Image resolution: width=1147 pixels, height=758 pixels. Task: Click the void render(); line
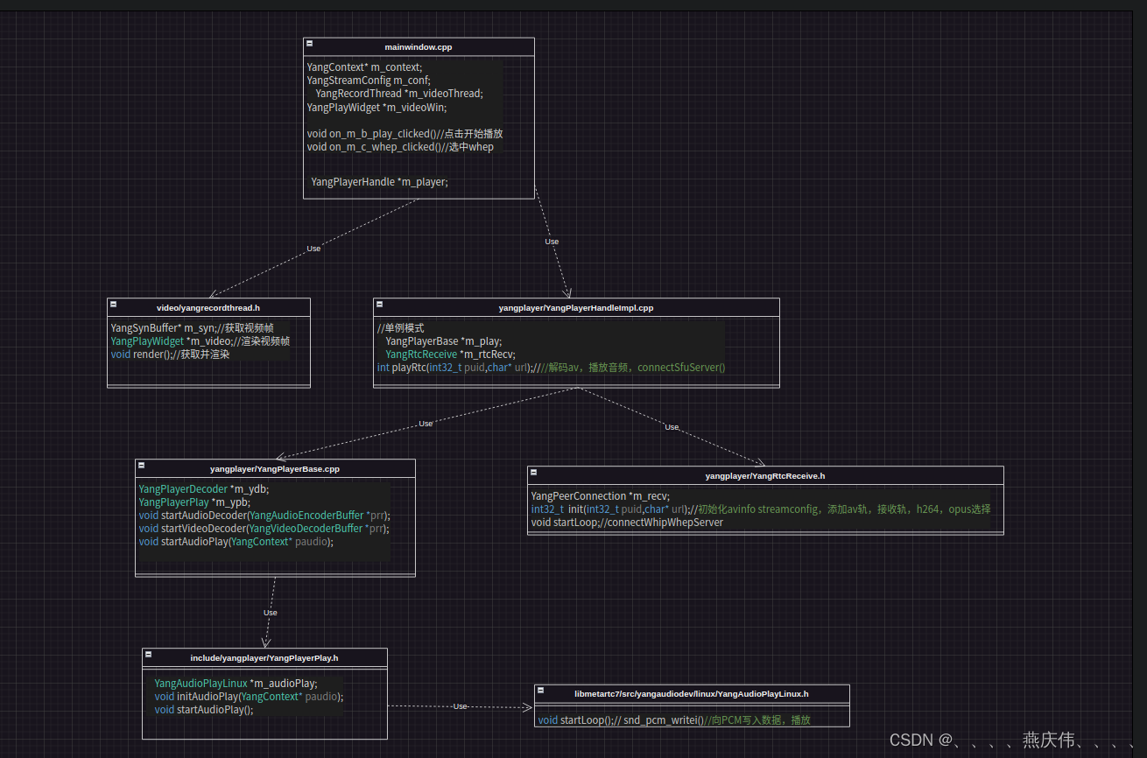[x=170, y=354]
